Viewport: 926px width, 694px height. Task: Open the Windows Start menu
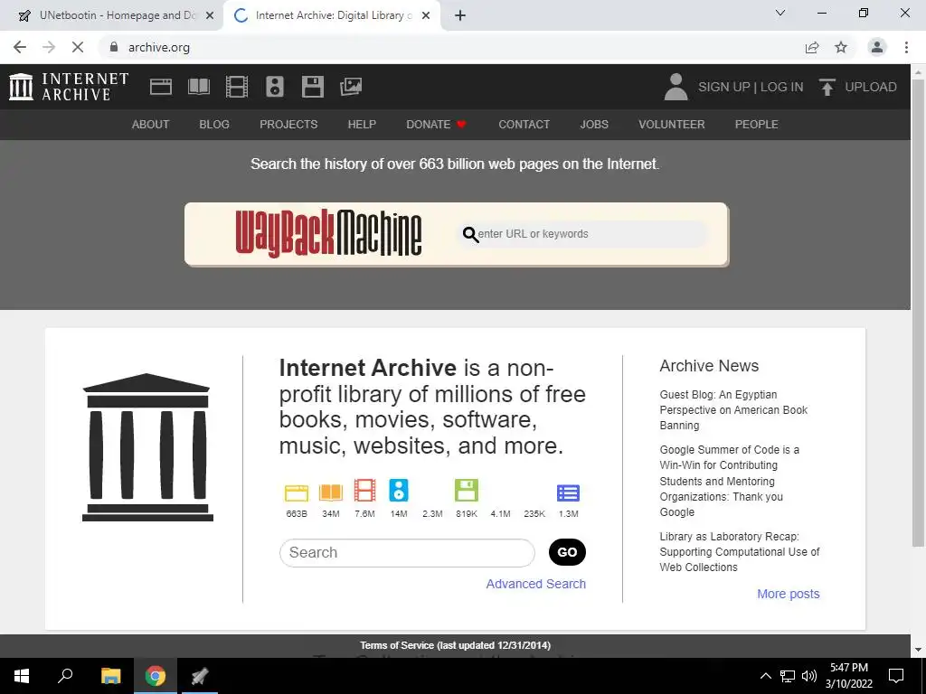[22, 676]
